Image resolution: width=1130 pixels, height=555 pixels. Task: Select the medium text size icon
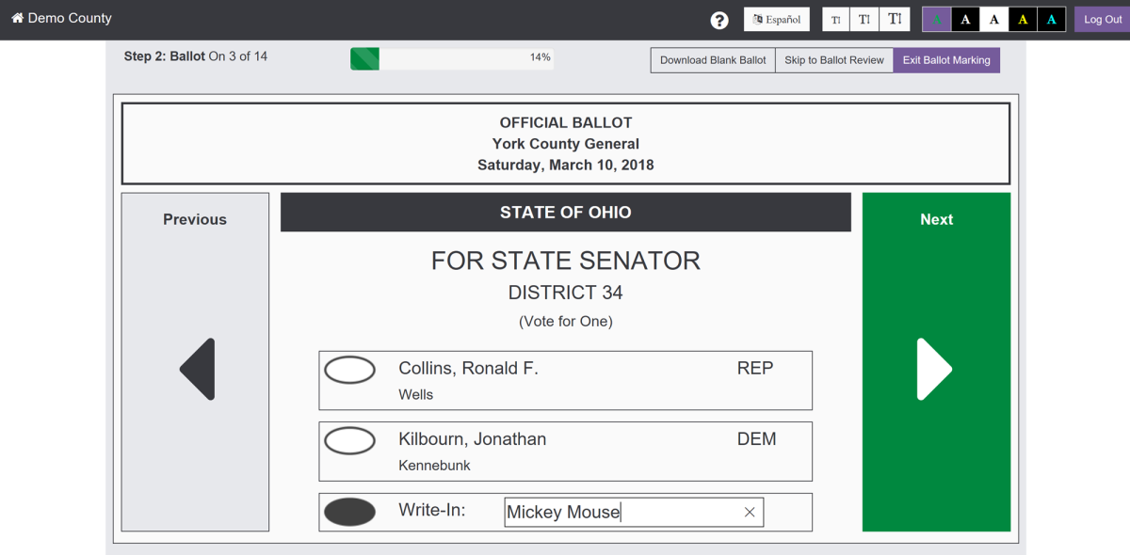tap(864, 20)
